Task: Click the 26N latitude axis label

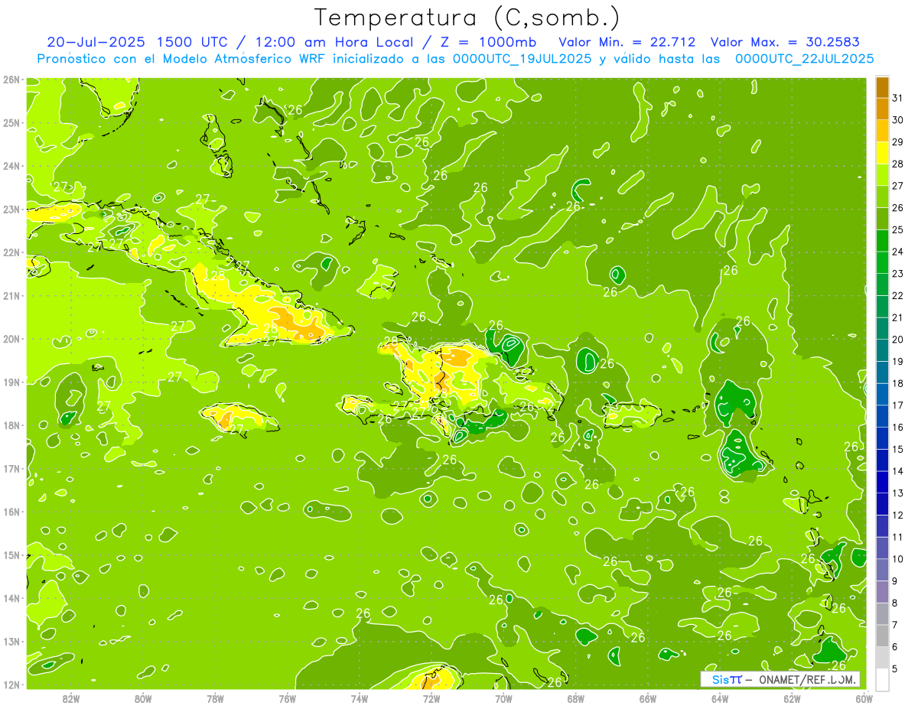Action: tap(11, 80)
